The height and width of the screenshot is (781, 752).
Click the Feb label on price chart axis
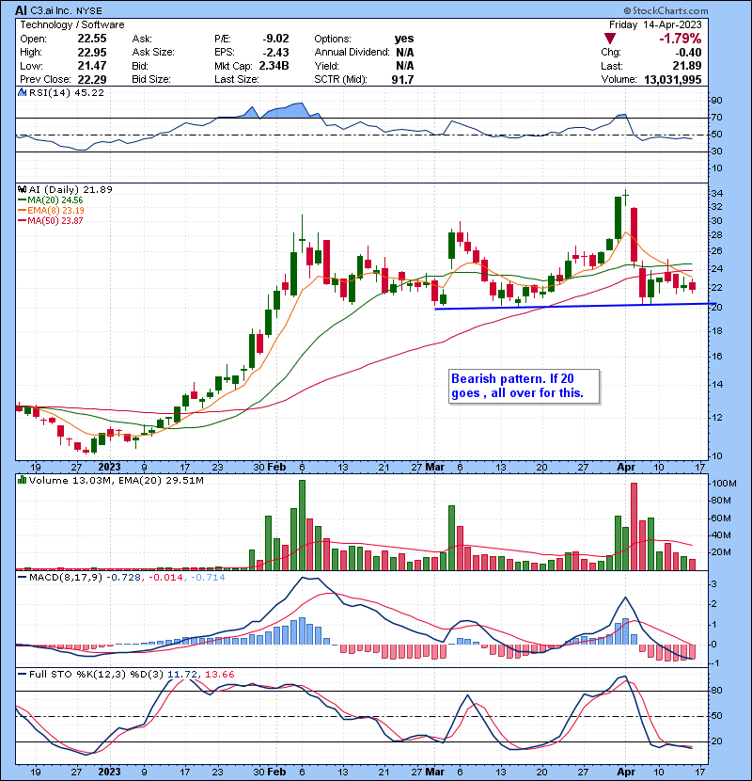(x=276, y=468)
